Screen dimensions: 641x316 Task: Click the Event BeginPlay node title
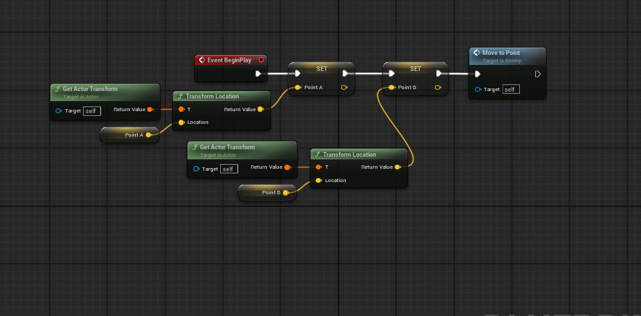click(x=229, y=60)
